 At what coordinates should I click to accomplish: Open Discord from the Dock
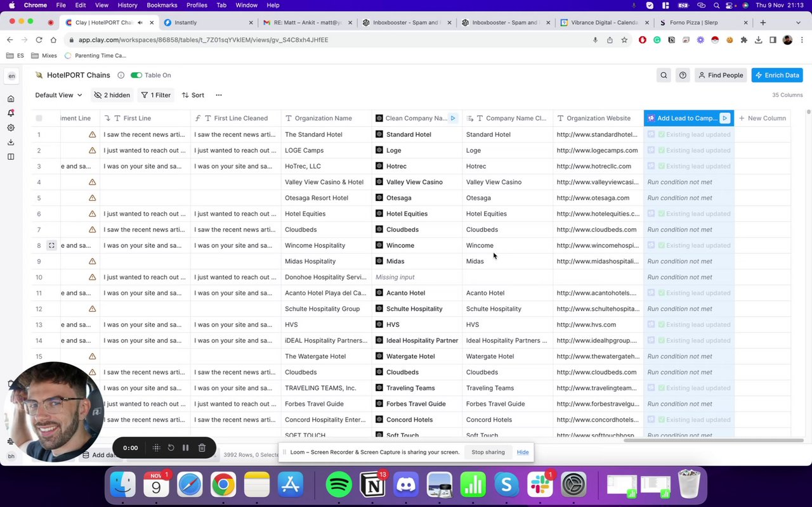pyautogui.click(x=406, y=485)
